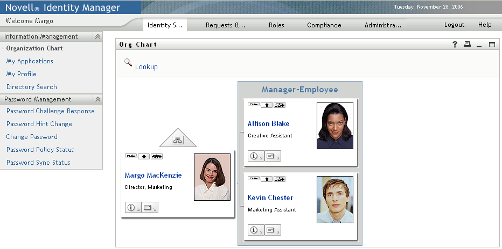
Task: Open Password Hint Change
Action: pyautogui.click(x=39, y=124)
